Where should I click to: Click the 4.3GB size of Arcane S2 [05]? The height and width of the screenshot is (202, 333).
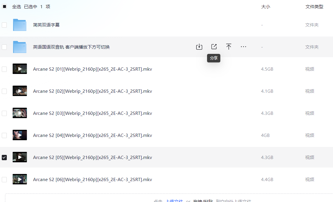tap(267, 158)
